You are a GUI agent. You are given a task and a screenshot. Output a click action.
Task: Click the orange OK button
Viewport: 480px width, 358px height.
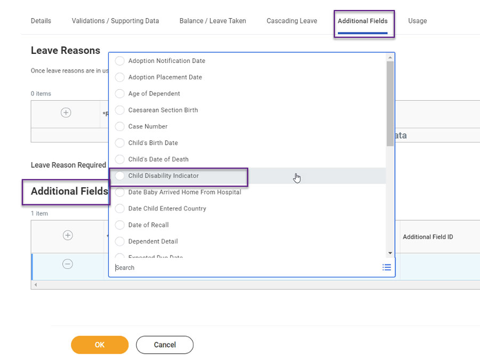(100, 345)
